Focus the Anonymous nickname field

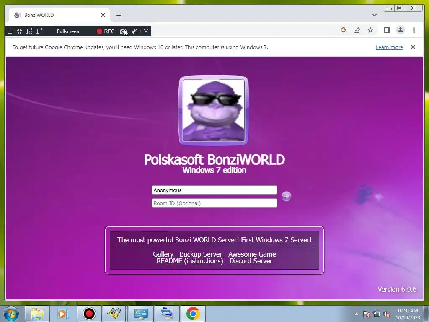[x=214, y=190]
